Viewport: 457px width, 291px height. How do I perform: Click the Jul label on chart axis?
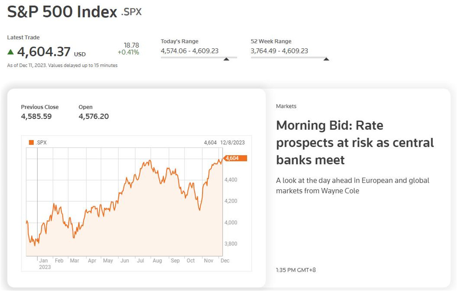point(141,261)
